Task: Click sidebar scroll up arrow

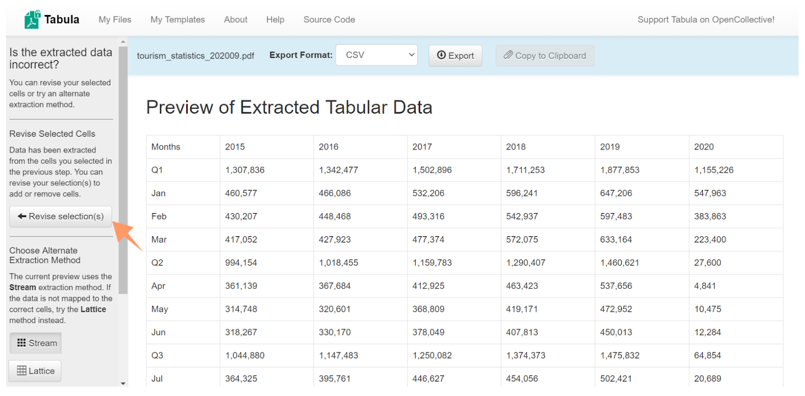Action: pyautogui.click(x=123, y=42)
